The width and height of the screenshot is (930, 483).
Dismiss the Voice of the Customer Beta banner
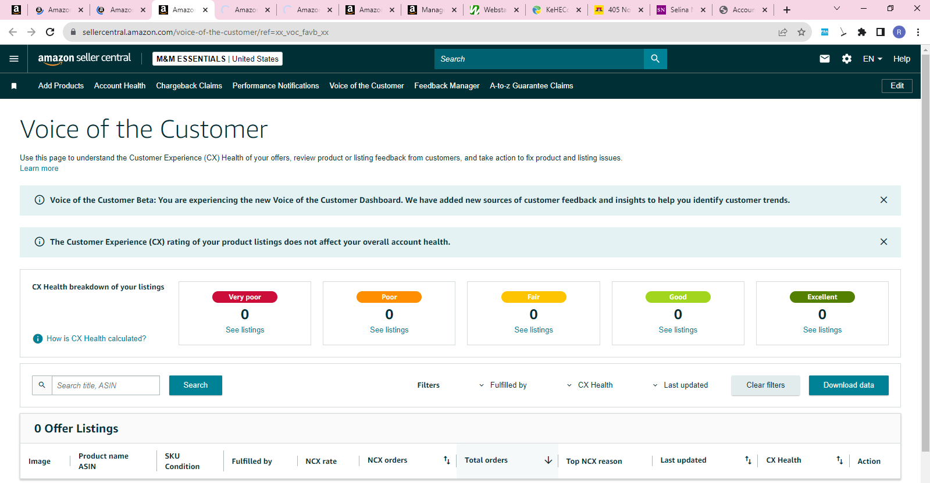(883, 200)
